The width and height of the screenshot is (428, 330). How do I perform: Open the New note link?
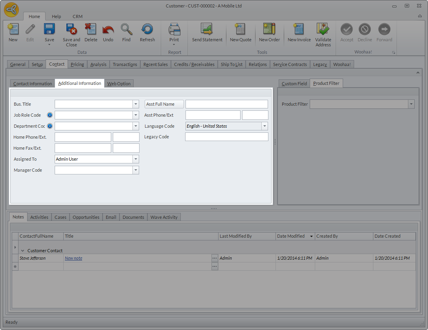[x=73, y=258]
